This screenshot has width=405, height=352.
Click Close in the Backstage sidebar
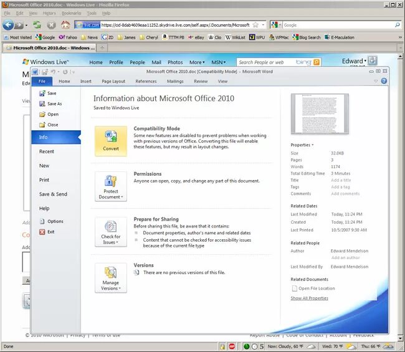(49, 125)
